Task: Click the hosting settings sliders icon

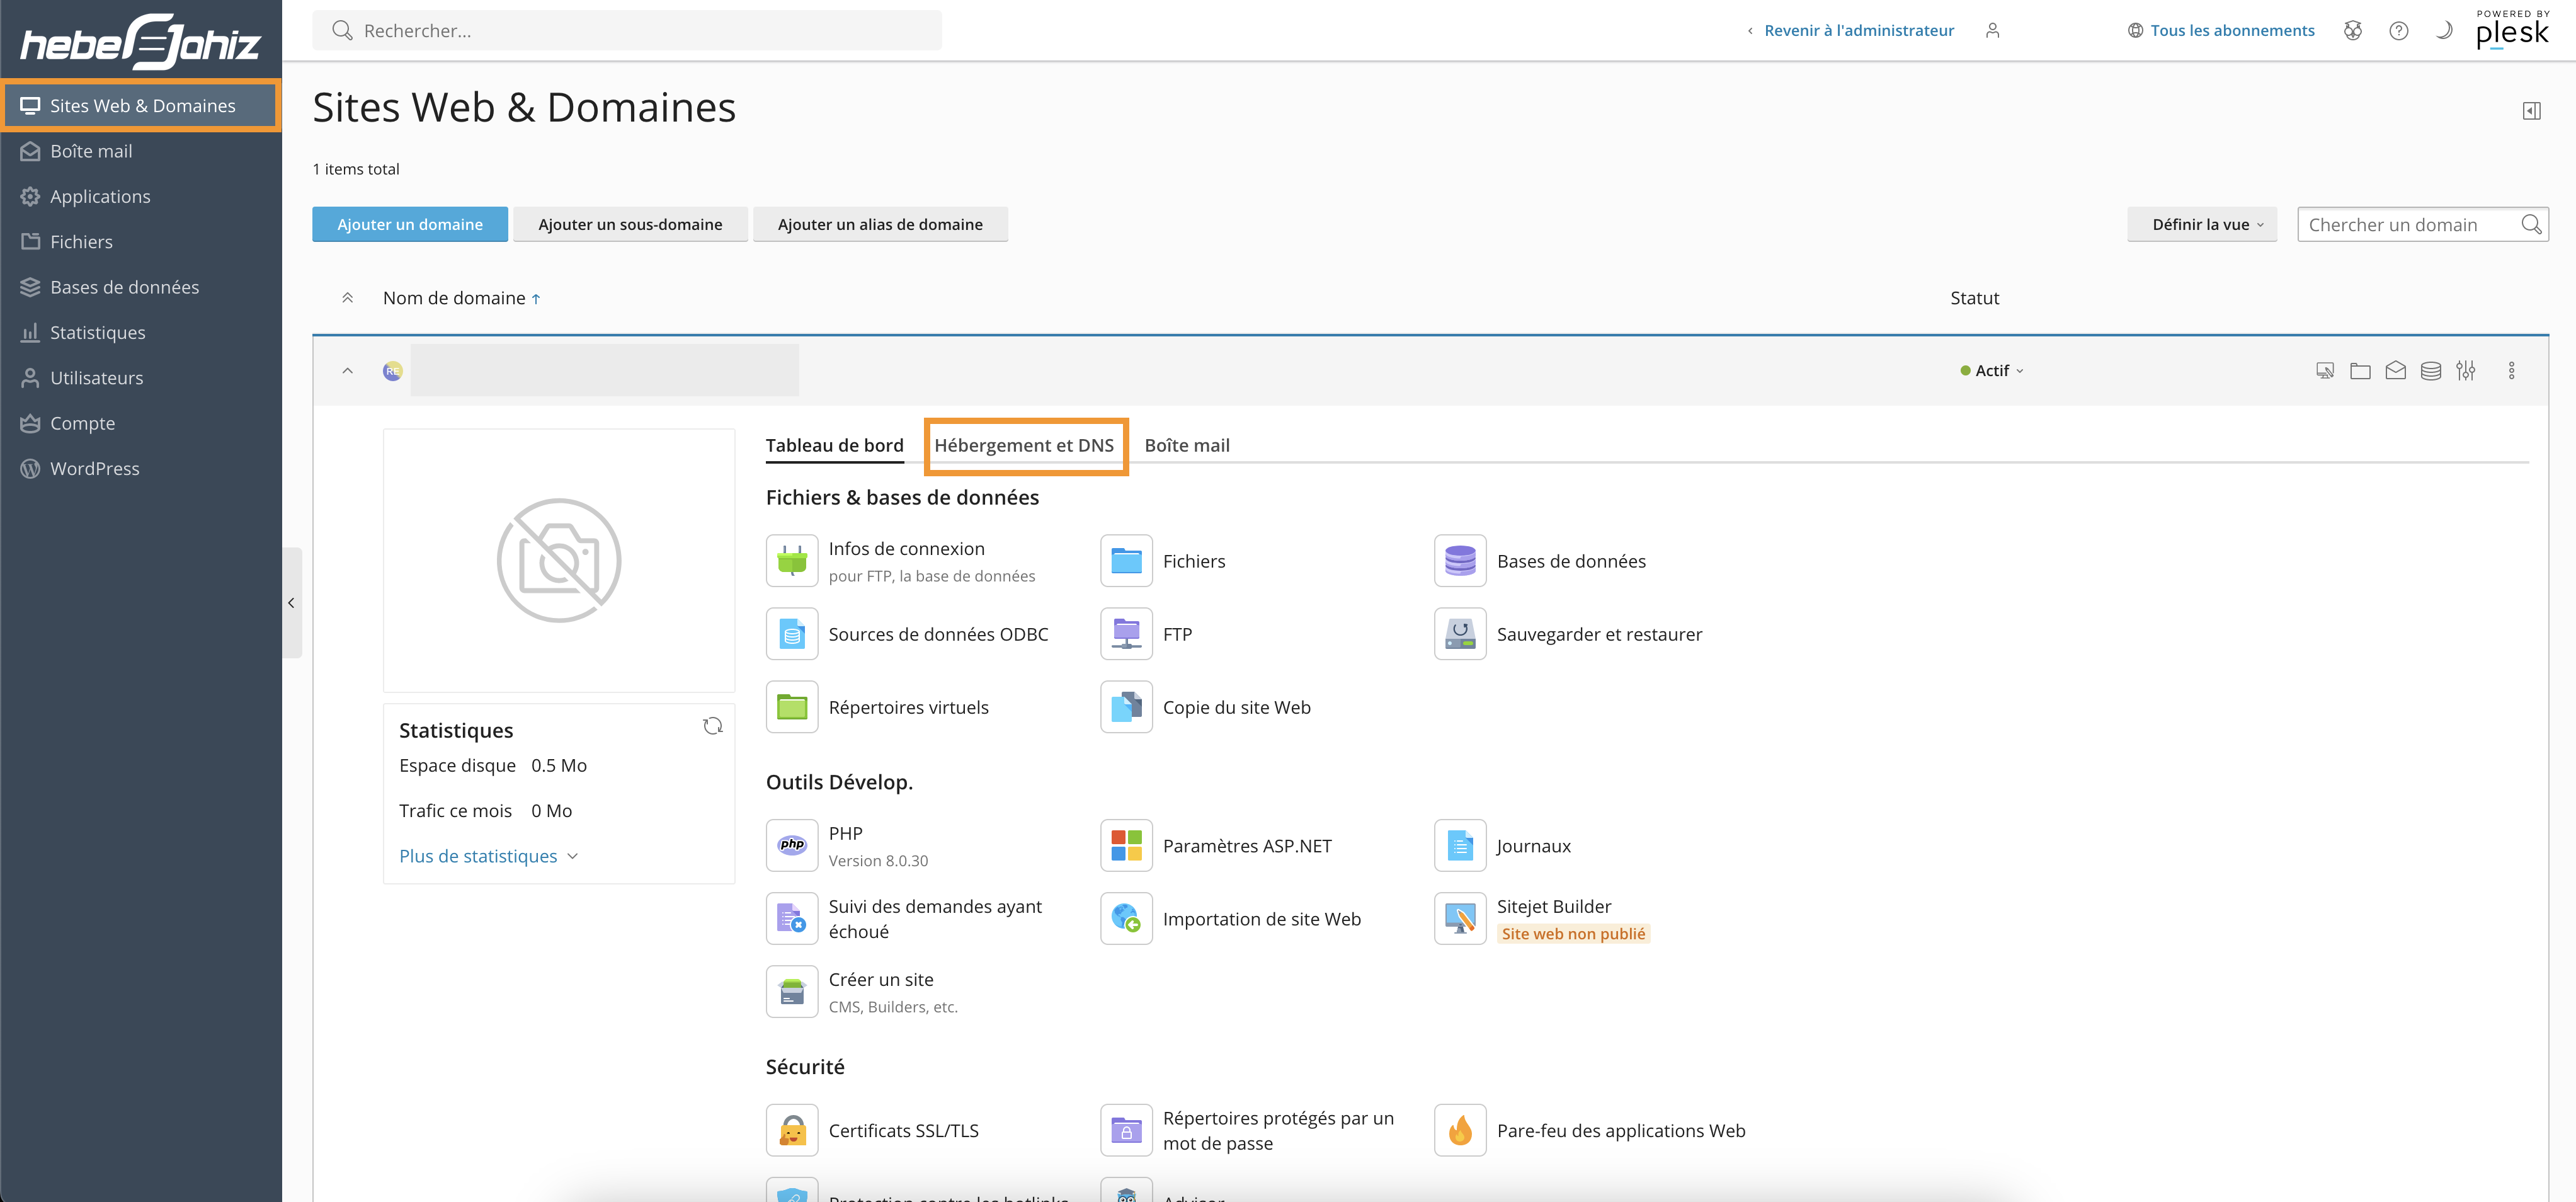Action: click(x=2466, y=371)
